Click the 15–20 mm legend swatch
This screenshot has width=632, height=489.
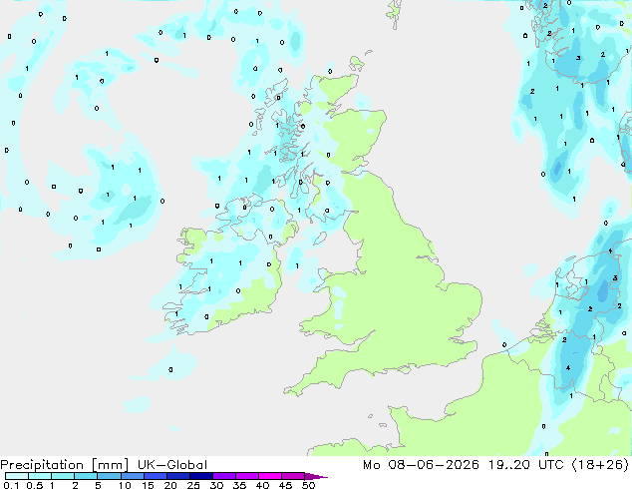[156, 476]
